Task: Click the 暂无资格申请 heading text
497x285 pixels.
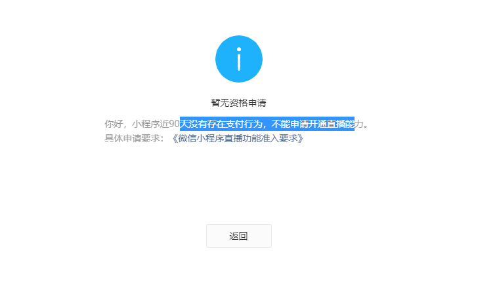Action: point(239,103)
